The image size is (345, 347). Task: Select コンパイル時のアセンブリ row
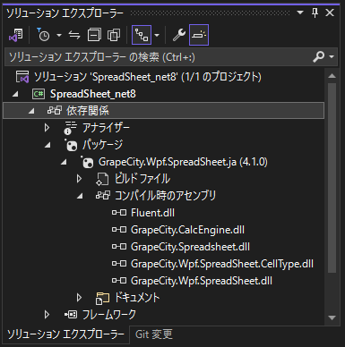(165, 196)
